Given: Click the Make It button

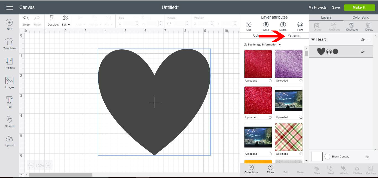Looking at the screenshot, I should (x=359, y=7).
